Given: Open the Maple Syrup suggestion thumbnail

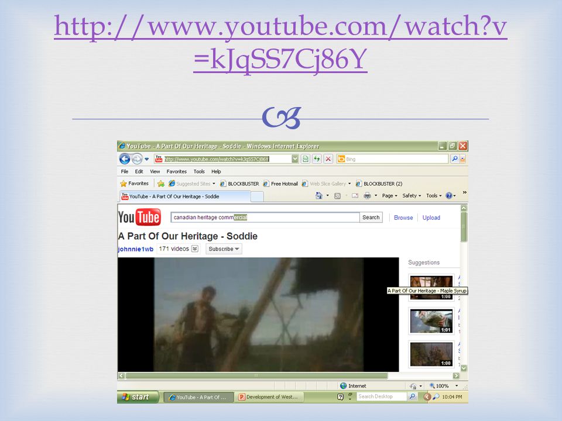Looking at the screenshot, I should pos(431,288).
